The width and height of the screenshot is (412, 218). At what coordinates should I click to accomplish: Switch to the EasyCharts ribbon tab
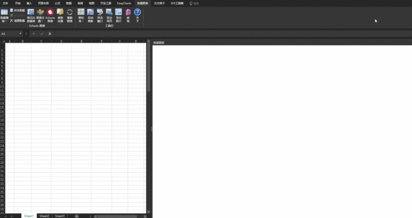coord(124,3)
